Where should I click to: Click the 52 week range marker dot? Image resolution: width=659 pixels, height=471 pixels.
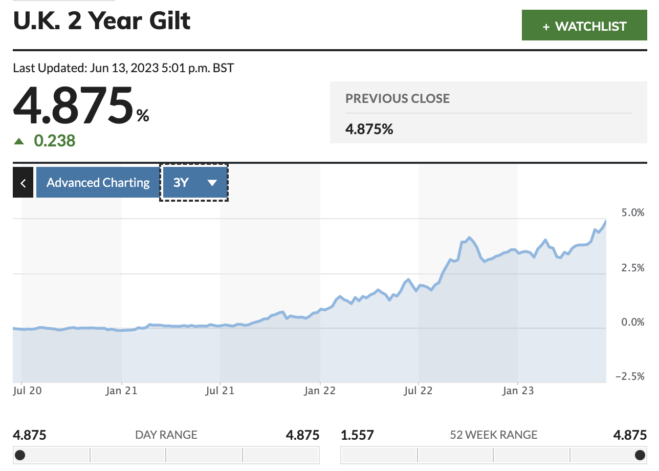point(640,455)
